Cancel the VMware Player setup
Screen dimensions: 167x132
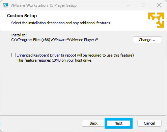coord(149,123)
